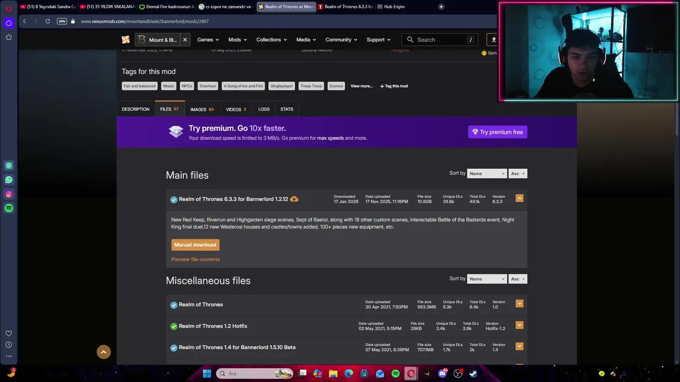The image size is (680, 382).
Task: Open the sidebar three-dot more menu
Action: tap(8, 356)
